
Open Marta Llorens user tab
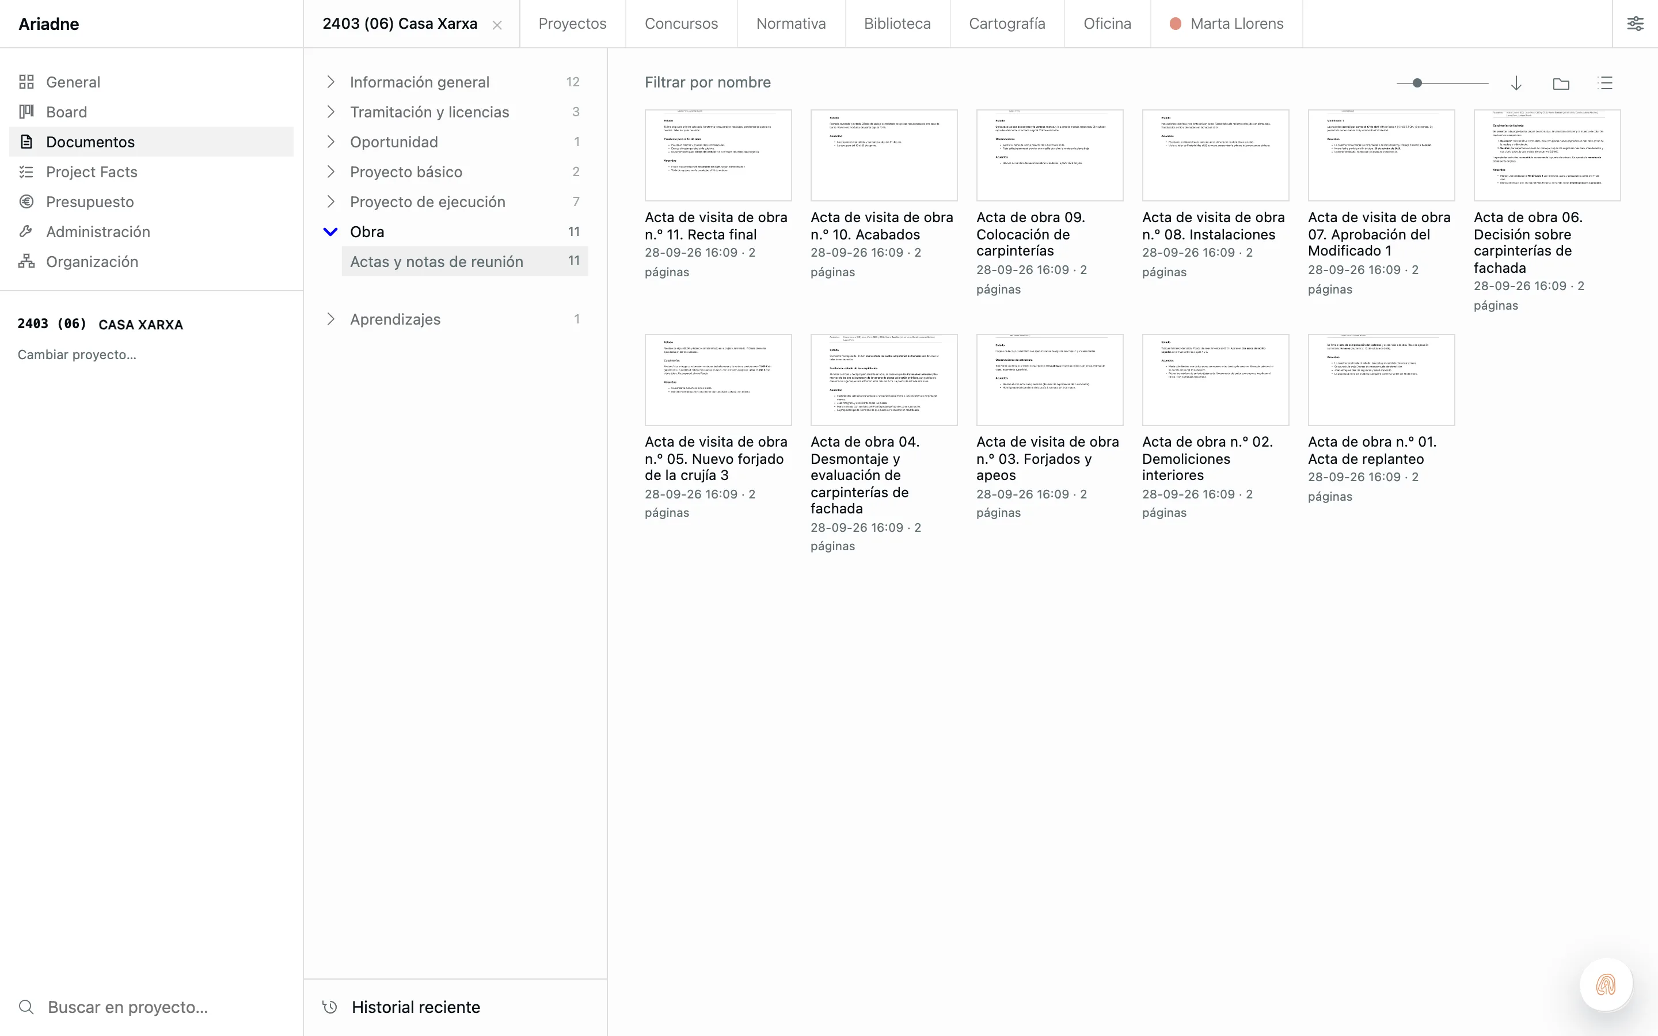[x=1226, y=23]
